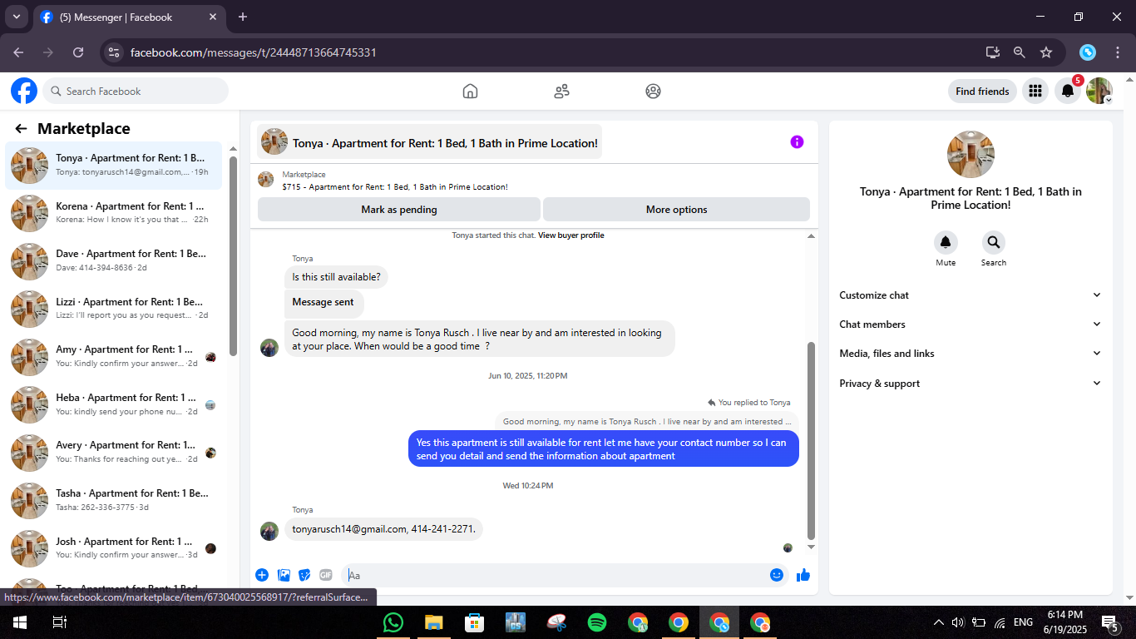Click the browser address bar URL

click(x=254, y=52)
